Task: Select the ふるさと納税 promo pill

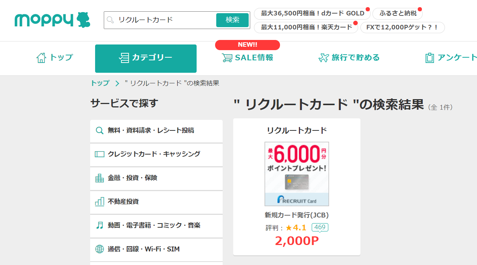Action: (398, 14)
